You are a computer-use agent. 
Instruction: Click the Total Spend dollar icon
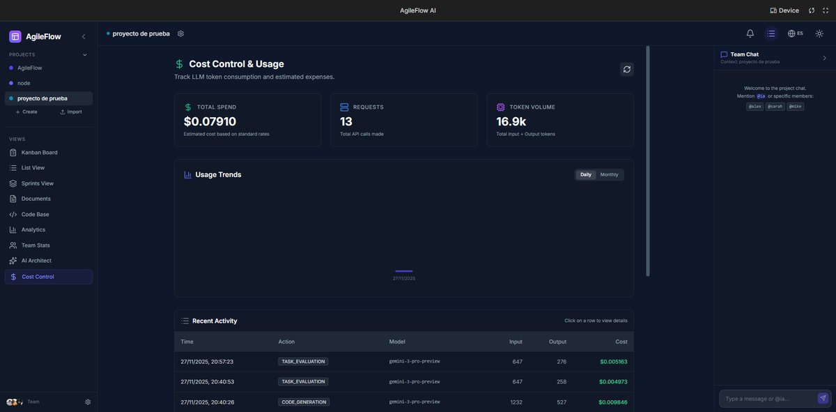tap(188, 107)
